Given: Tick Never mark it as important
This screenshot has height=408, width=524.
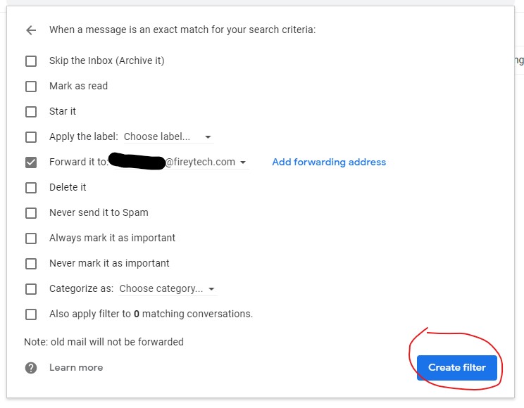Looking at the screenshot, I should pos(31,264).
